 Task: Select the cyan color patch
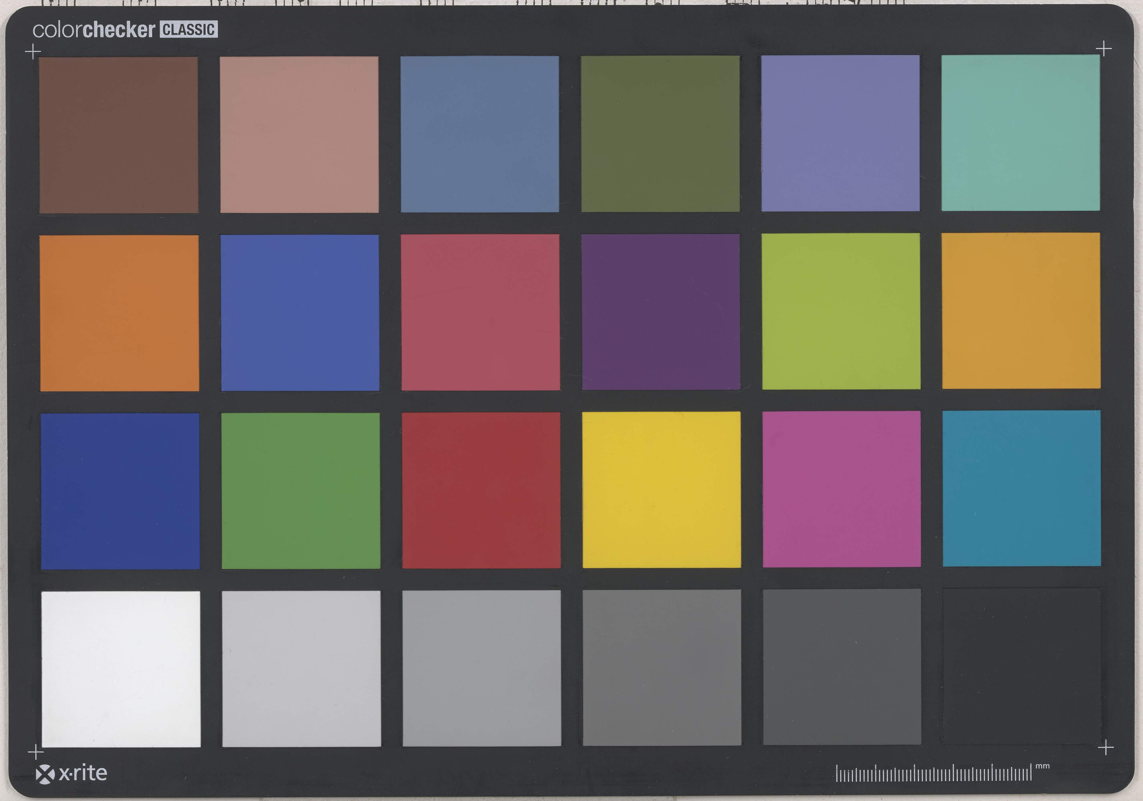point(1021,489)
